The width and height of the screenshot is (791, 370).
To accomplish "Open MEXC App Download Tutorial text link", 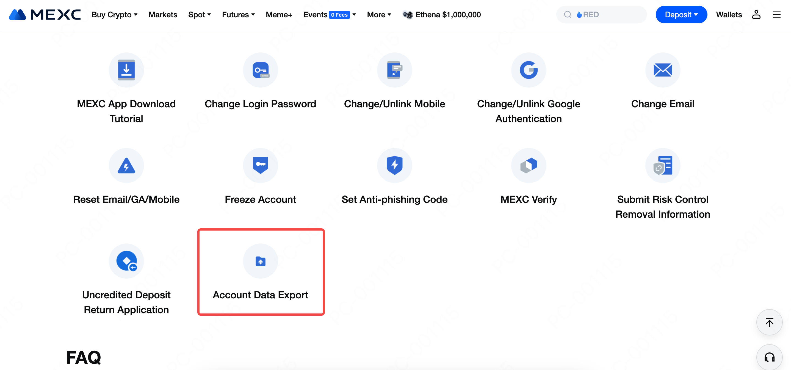I will coord(126,111).
